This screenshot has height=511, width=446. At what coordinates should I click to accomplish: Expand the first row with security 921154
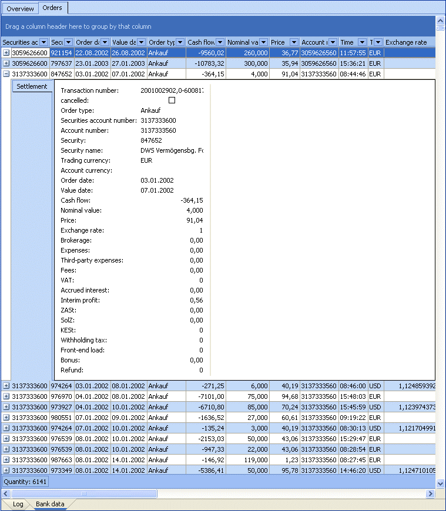pyautogui.click(x=6, y=53)
